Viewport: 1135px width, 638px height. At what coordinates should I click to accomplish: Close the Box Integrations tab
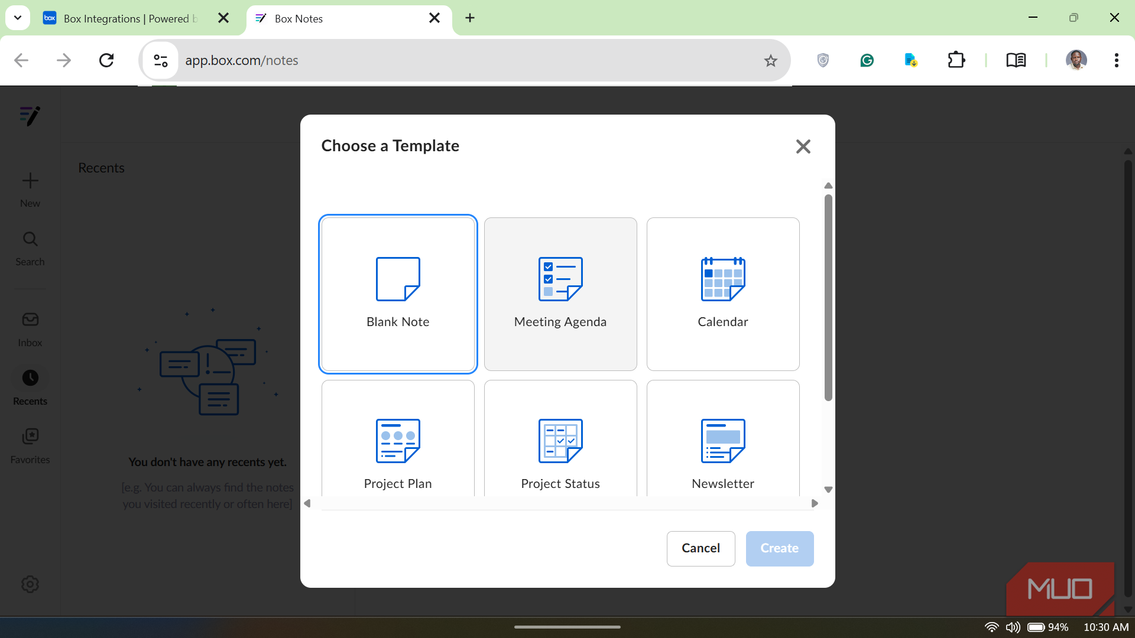[x=223, y=18]
